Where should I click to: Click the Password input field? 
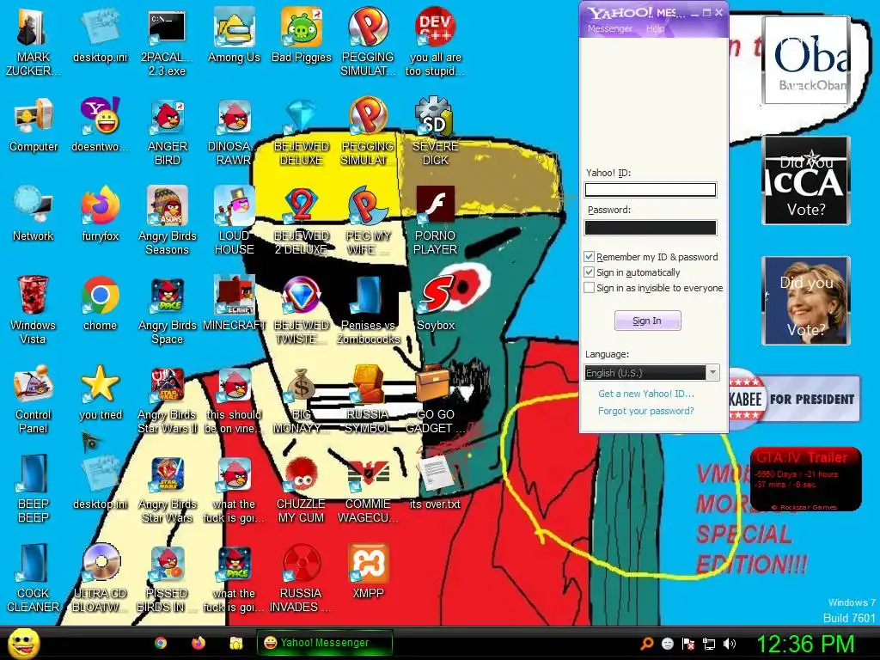point(651,227)
